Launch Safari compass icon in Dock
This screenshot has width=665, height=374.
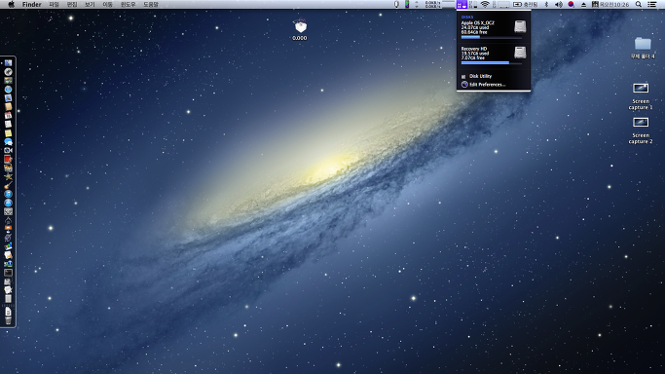tap(8, 89)
